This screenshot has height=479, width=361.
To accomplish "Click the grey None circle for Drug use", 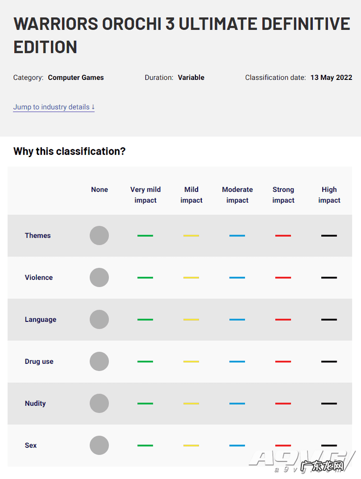I will (x=99, y=362).
